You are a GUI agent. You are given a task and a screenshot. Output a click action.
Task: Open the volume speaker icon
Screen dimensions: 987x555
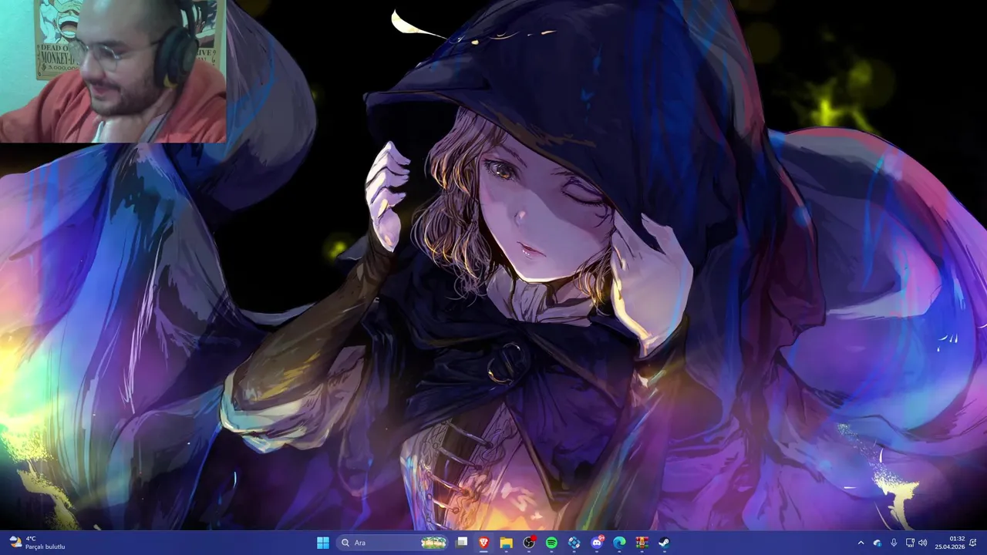click(x=923, y=543)
